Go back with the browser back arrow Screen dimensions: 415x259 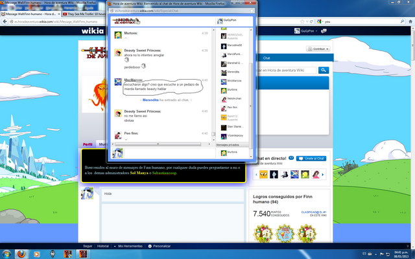[5, 21]
